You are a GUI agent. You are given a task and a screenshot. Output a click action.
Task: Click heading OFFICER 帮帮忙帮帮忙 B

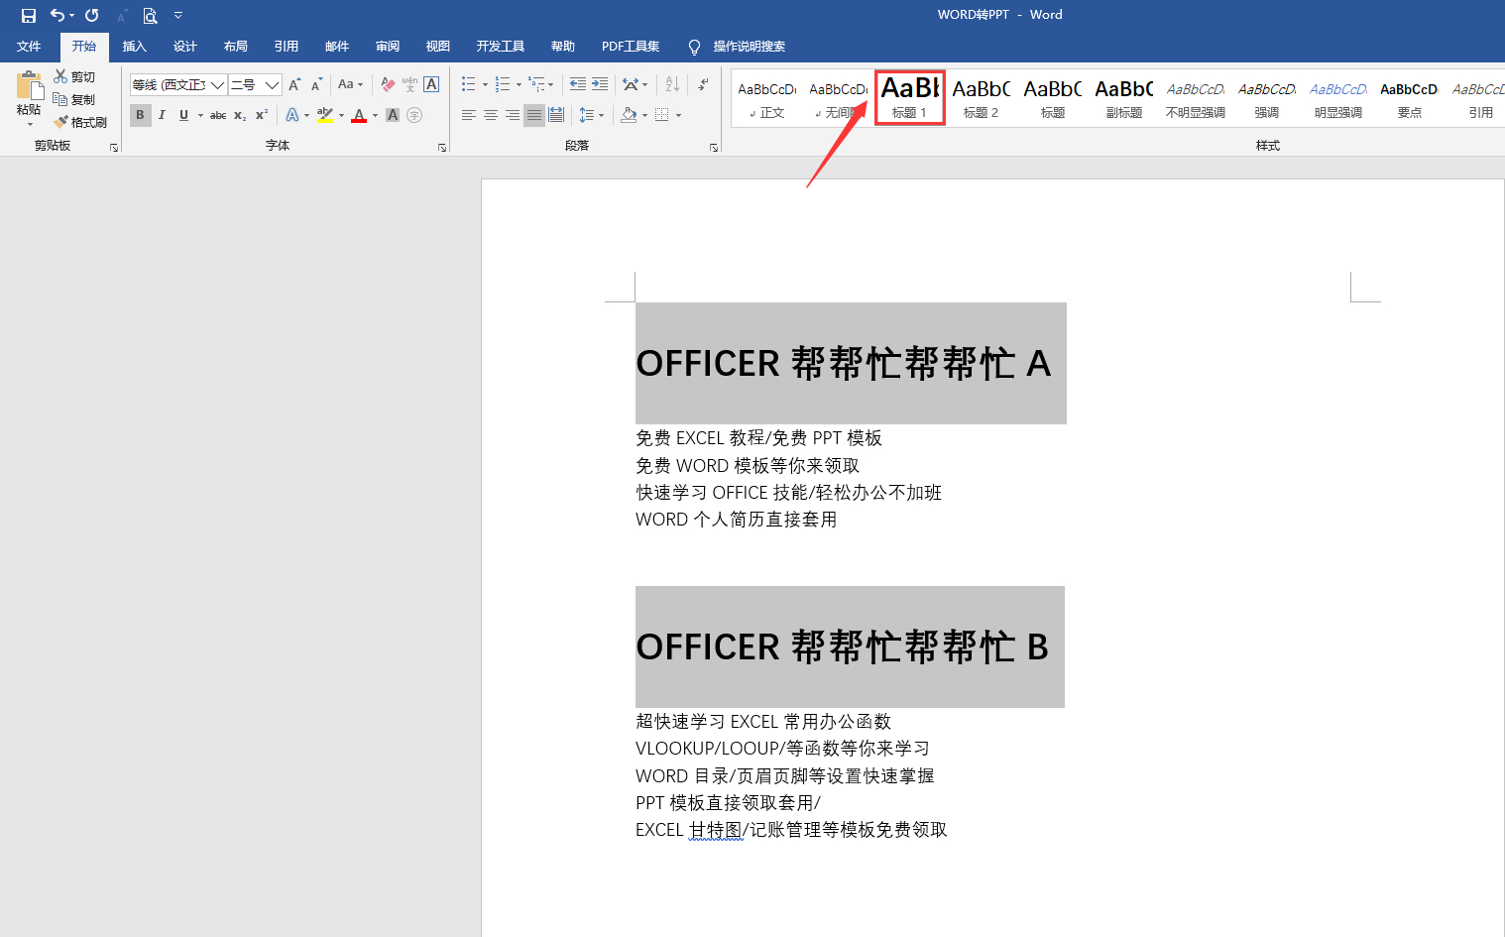843,647
